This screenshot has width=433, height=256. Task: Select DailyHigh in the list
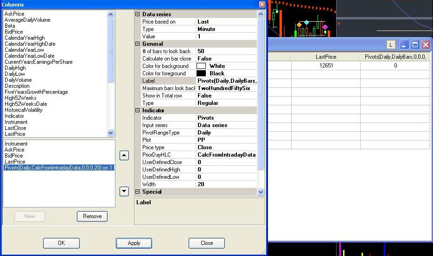pyautogui.click(x=15, y=68)
